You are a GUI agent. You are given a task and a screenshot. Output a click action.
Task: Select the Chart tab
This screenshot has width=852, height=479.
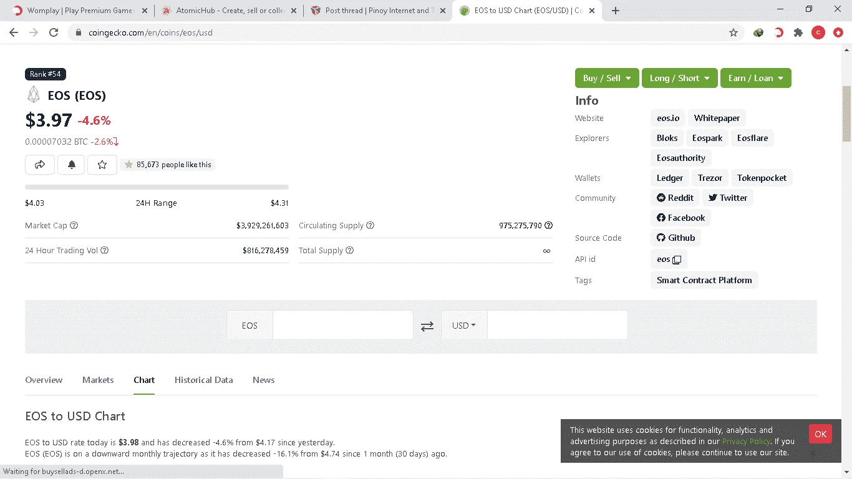point(144,380)
